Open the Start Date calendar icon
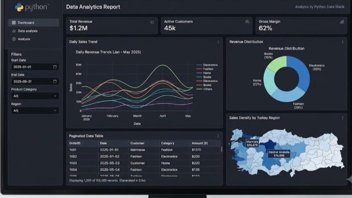The height and width of the screenshot is (198, 352). [55, 67]
